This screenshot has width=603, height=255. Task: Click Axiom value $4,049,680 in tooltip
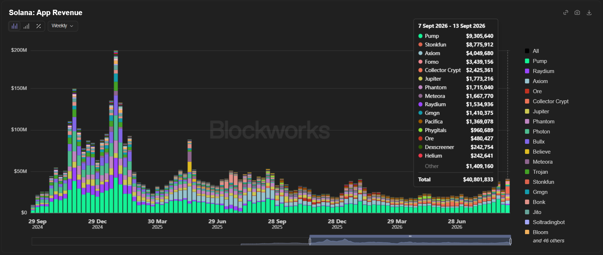click(480, 53)
